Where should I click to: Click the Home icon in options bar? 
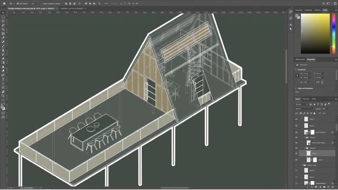point(4,4)
